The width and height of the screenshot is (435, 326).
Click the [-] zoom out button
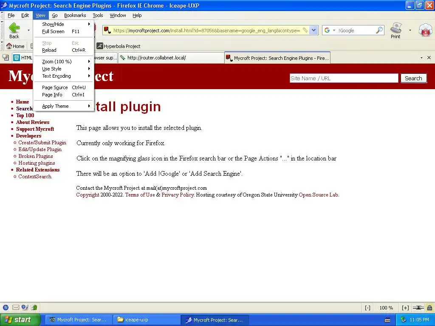[367, 308]
